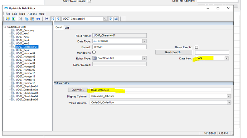Screen dimensions: 247x138
Task: Open the Data Type dropdown
Action: [x=144, y=41]
